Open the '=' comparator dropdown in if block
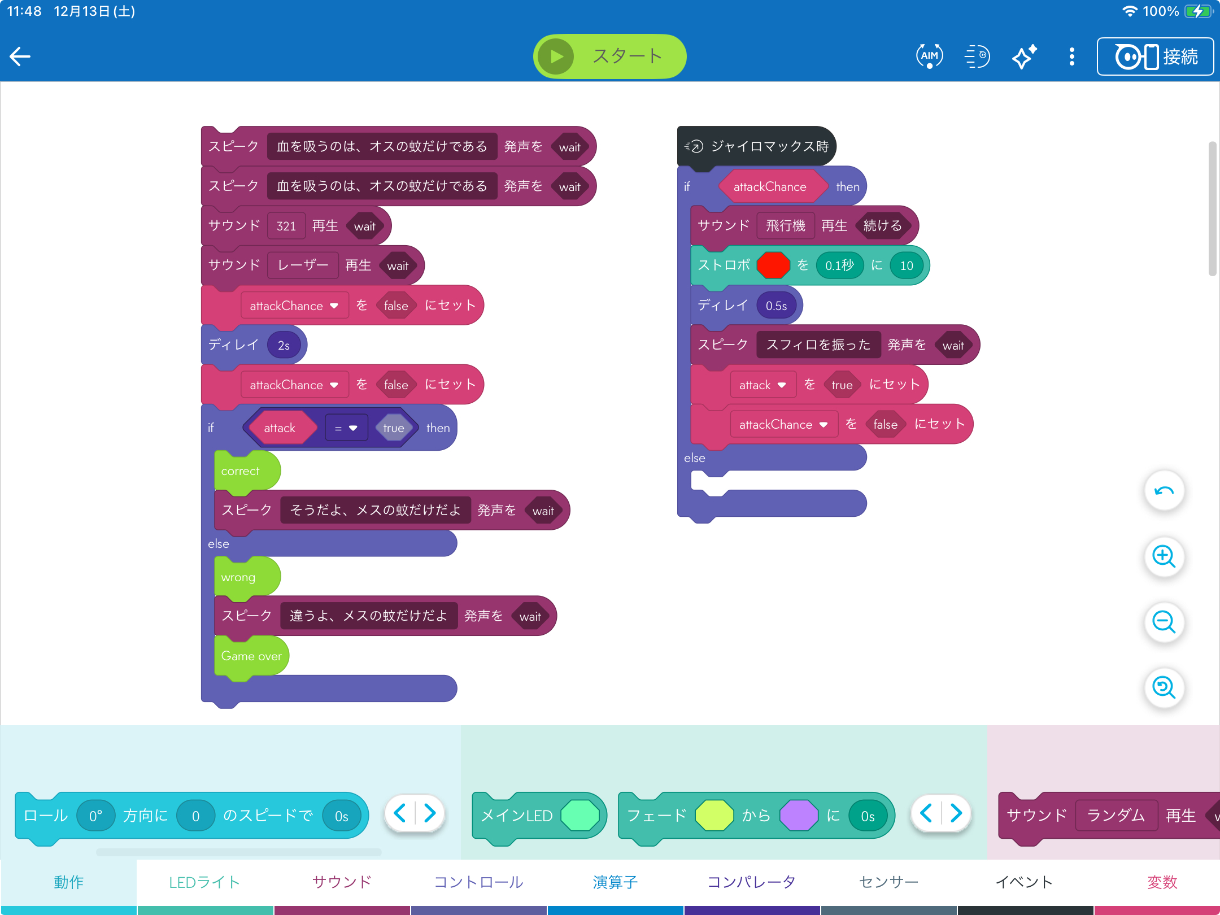The width and height of the screenshot is (1220, 915). point(346,428)
